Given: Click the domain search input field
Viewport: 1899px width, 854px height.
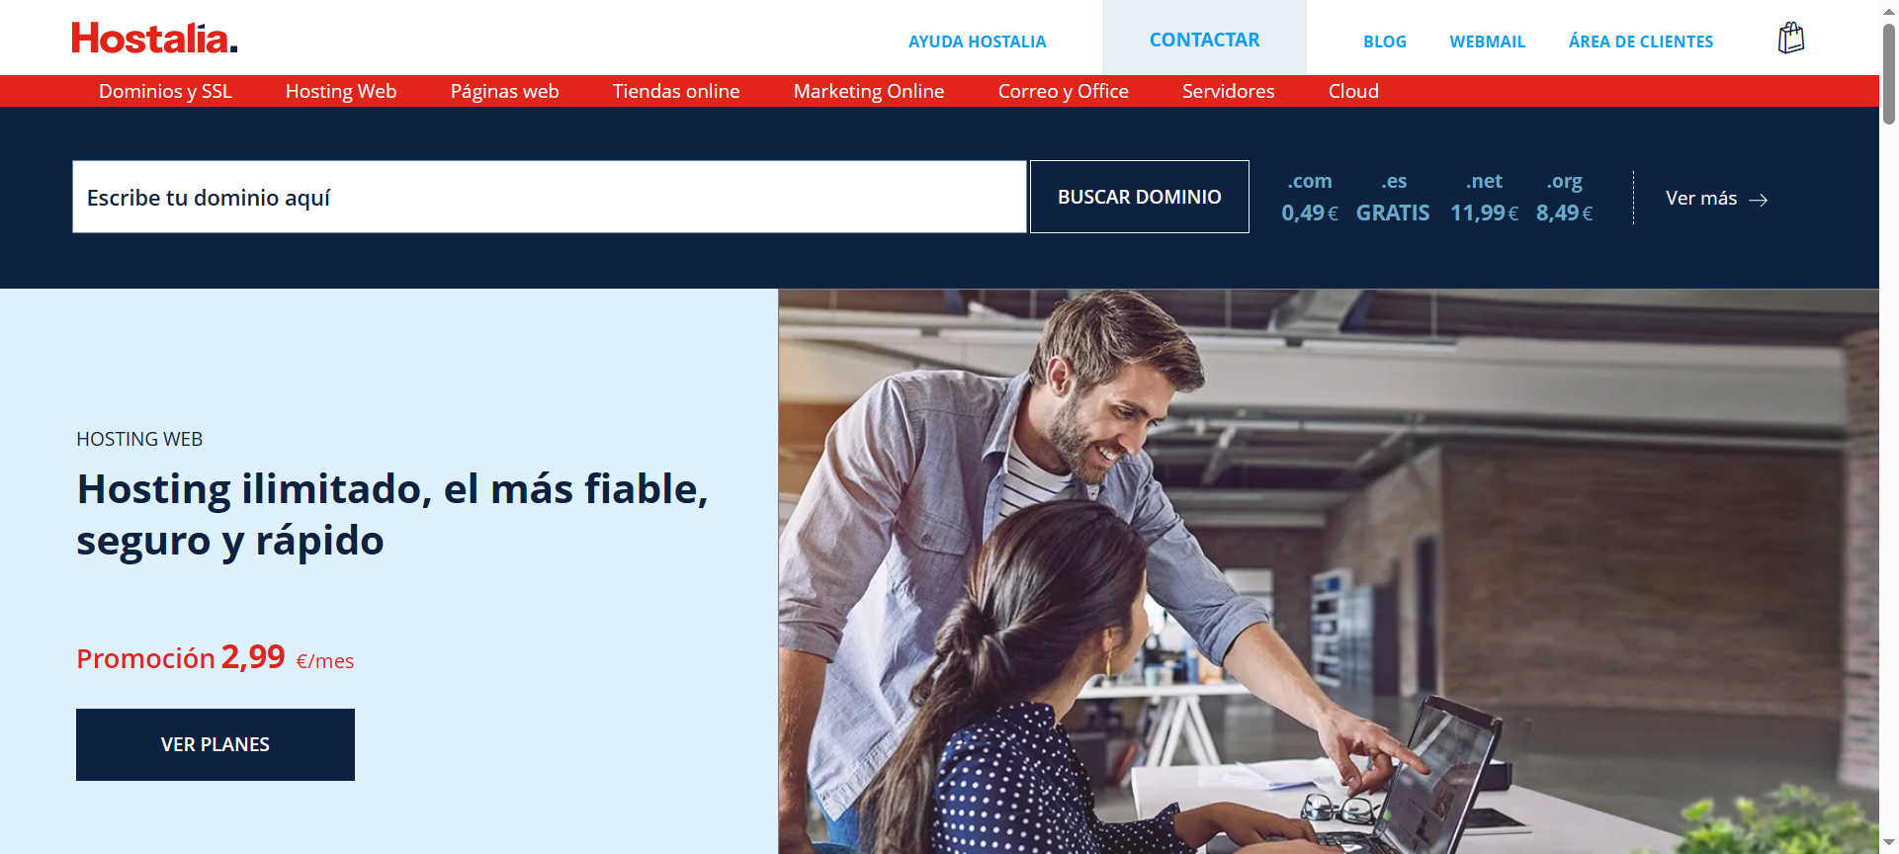Looking at the screenshot, I should pyautogui.click(x=550, y=197).
